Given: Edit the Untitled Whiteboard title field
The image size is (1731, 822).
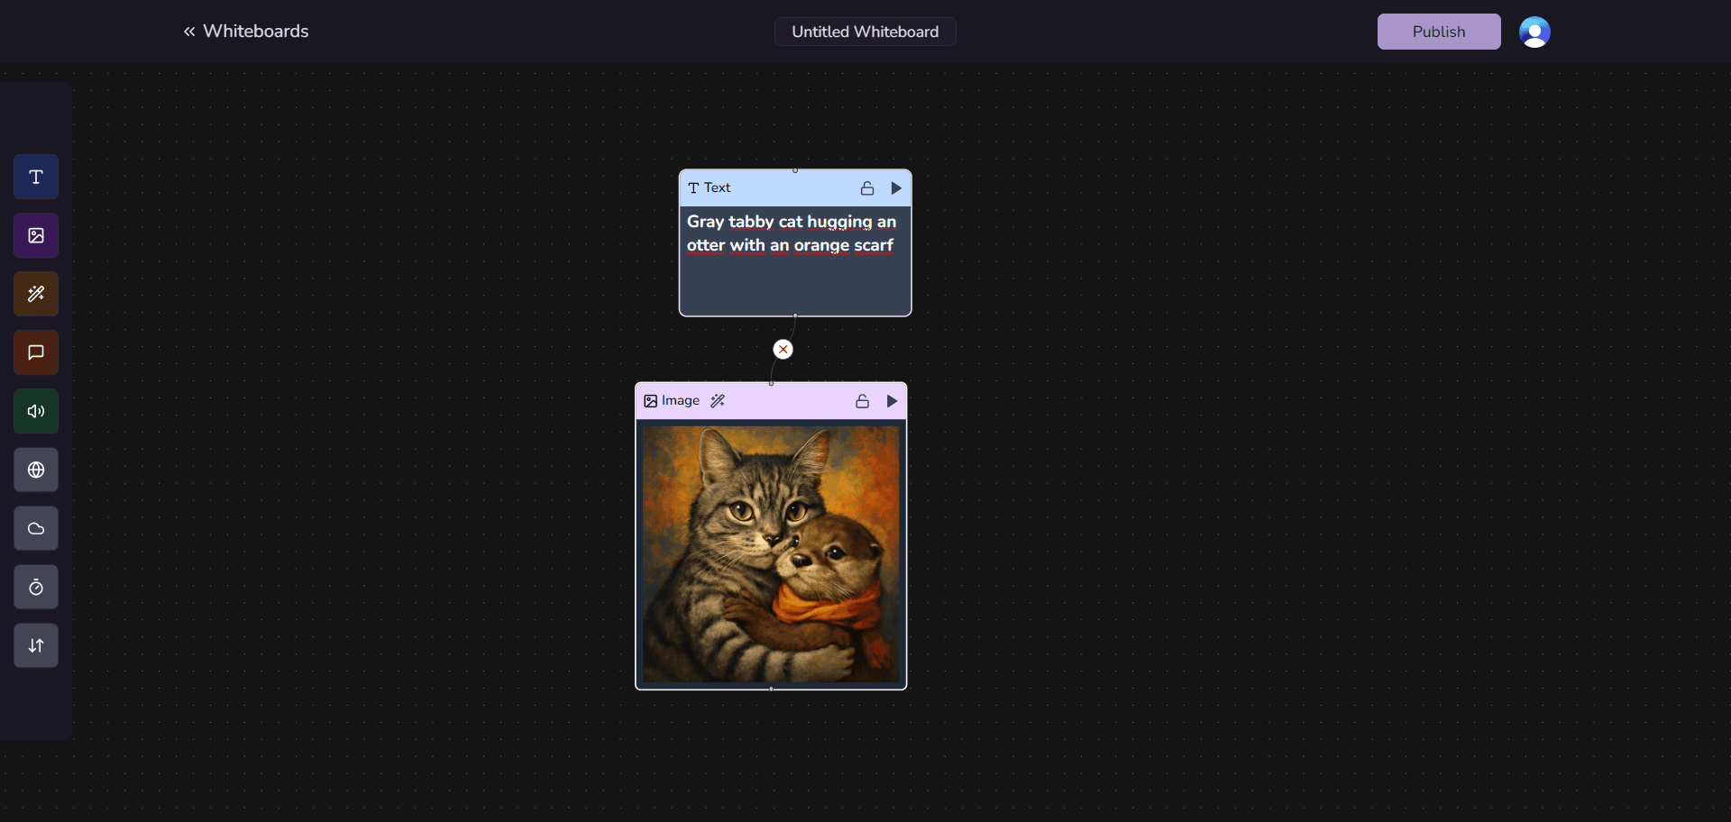Looking at the screenshot, I should click(x=865, y=32).
